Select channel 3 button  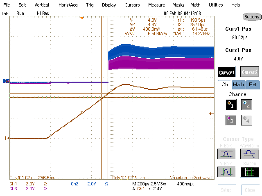[x=231, y=120]
